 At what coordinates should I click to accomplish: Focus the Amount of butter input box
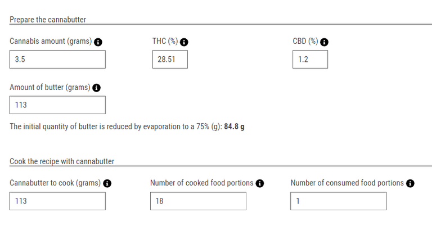(57, 105)
